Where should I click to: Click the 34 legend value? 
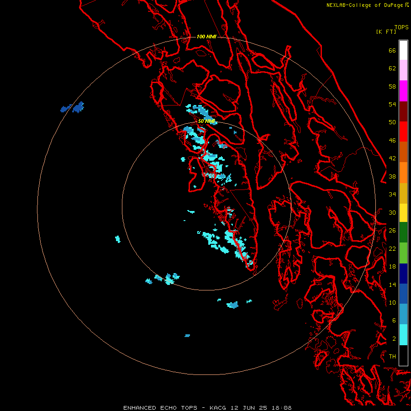392,195
